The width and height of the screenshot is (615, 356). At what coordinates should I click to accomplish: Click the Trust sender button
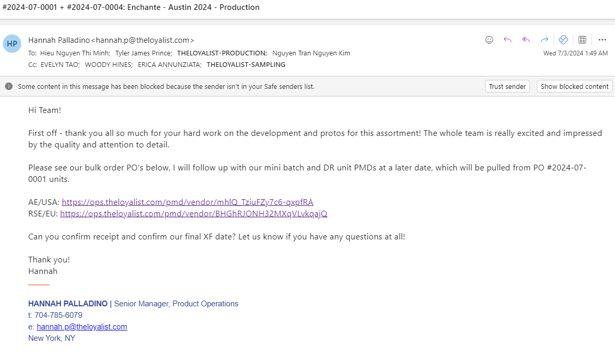point(507,86)
